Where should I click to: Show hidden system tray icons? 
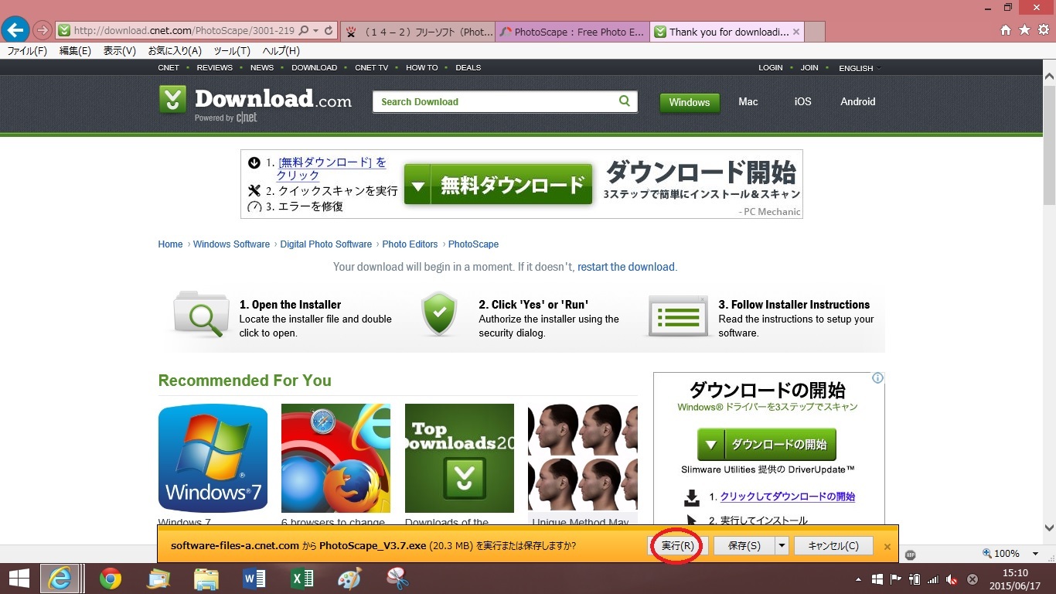tap(858, 579)
